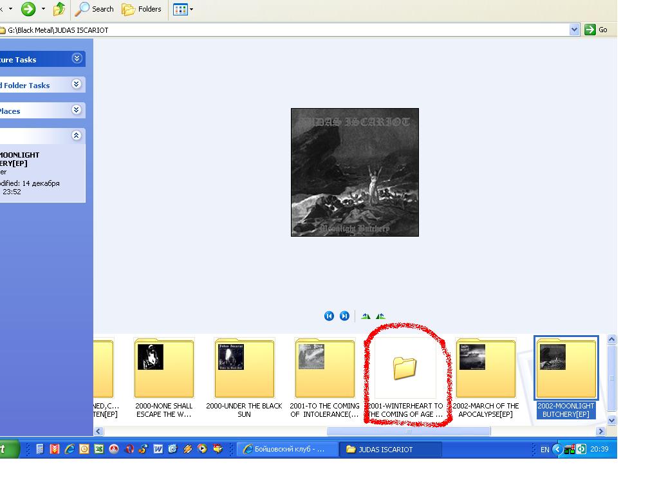
Task: Expand hidden system tray icons
Action: click(x=557, y=449)
